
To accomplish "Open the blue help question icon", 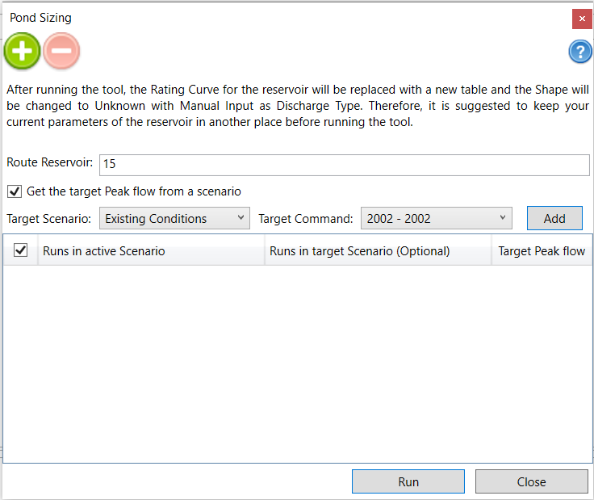I will click(x=580, y=52).
